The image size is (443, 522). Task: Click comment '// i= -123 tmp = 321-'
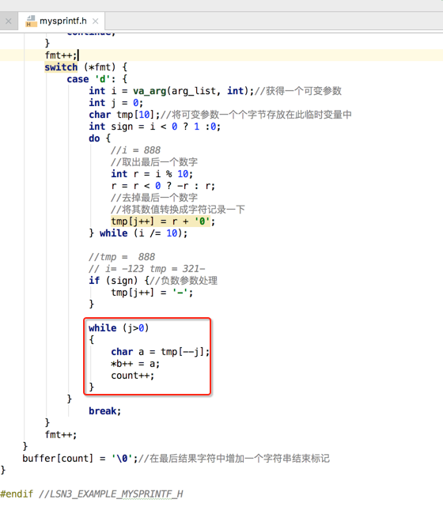(x=146, y=269)
